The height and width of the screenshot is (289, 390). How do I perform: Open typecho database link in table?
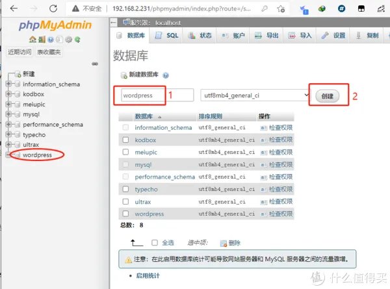point(146,190)
